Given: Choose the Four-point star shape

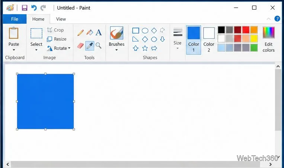Looking at the screenshot, I should (x=135, y=48).
